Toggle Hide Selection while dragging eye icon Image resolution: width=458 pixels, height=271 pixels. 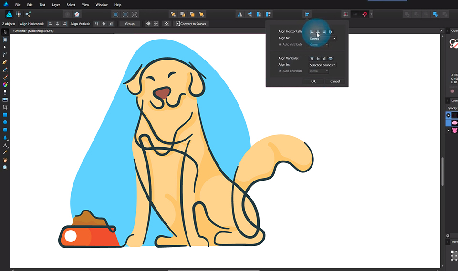[156, 24]
